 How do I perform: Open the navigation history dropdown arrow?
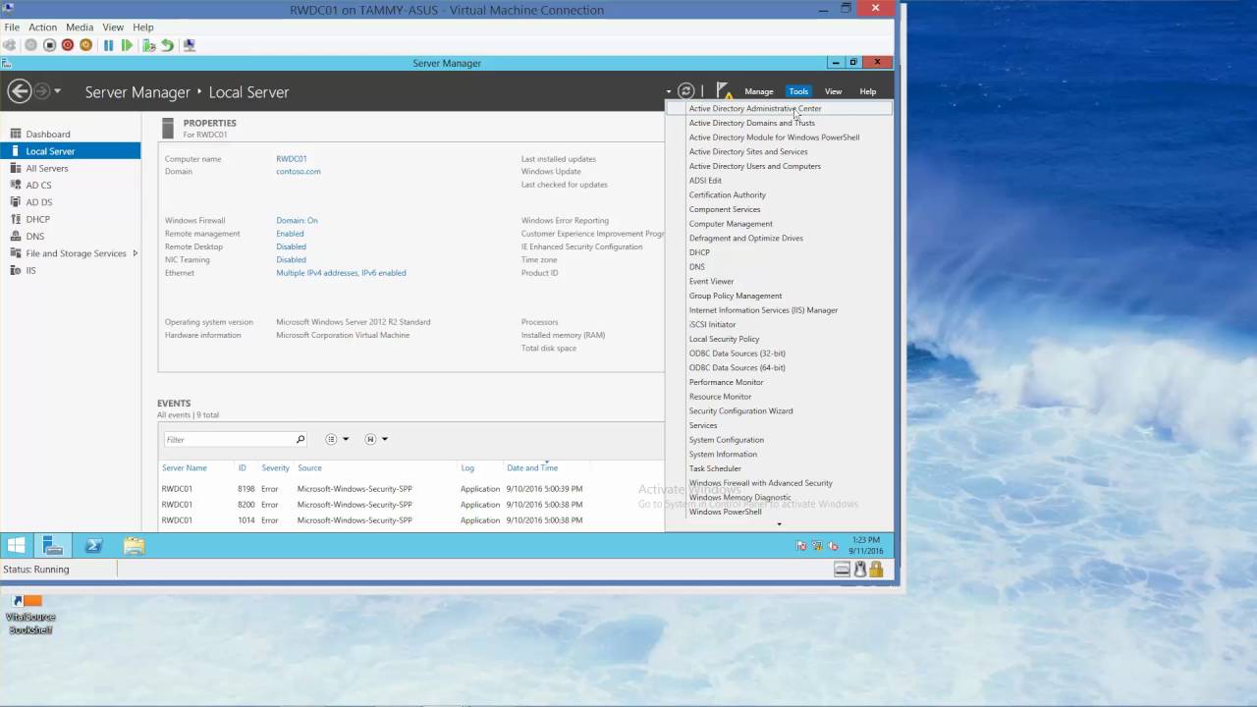click(57, 91)
